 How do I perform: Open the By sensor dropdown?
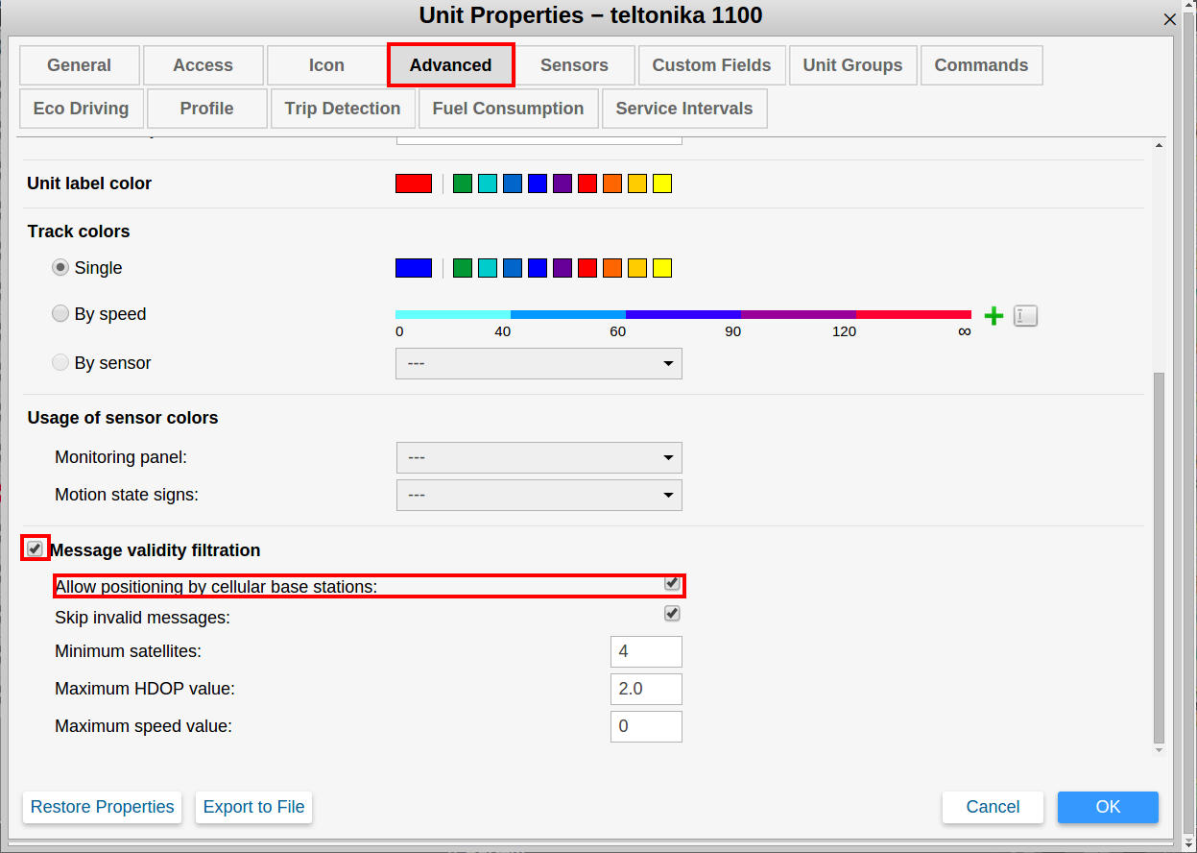coord(539,363)
